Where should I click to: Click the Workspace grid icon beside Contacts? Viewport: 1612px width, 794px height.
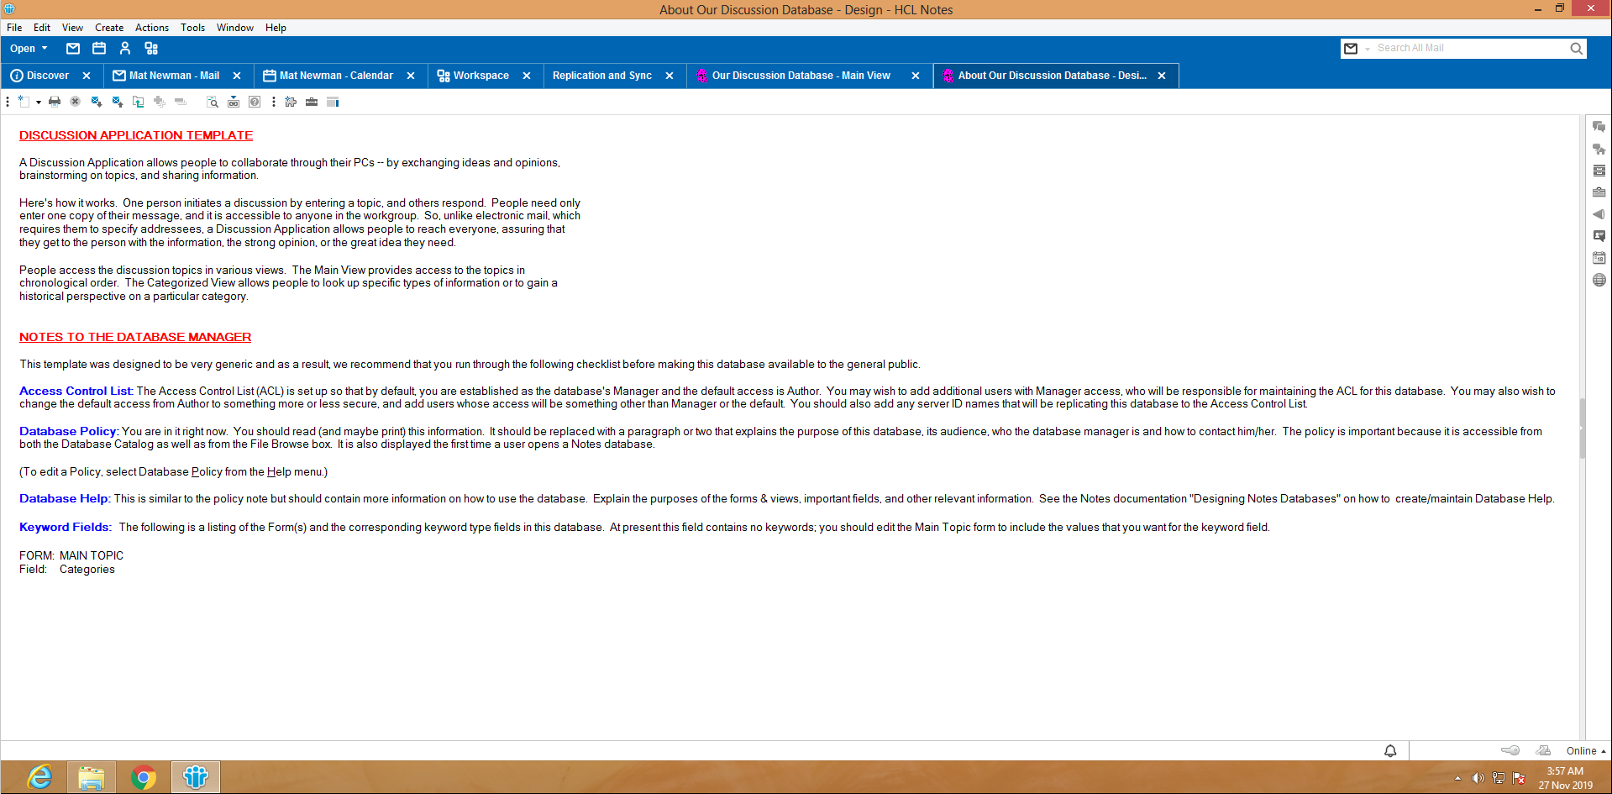(x=151, y=49)
